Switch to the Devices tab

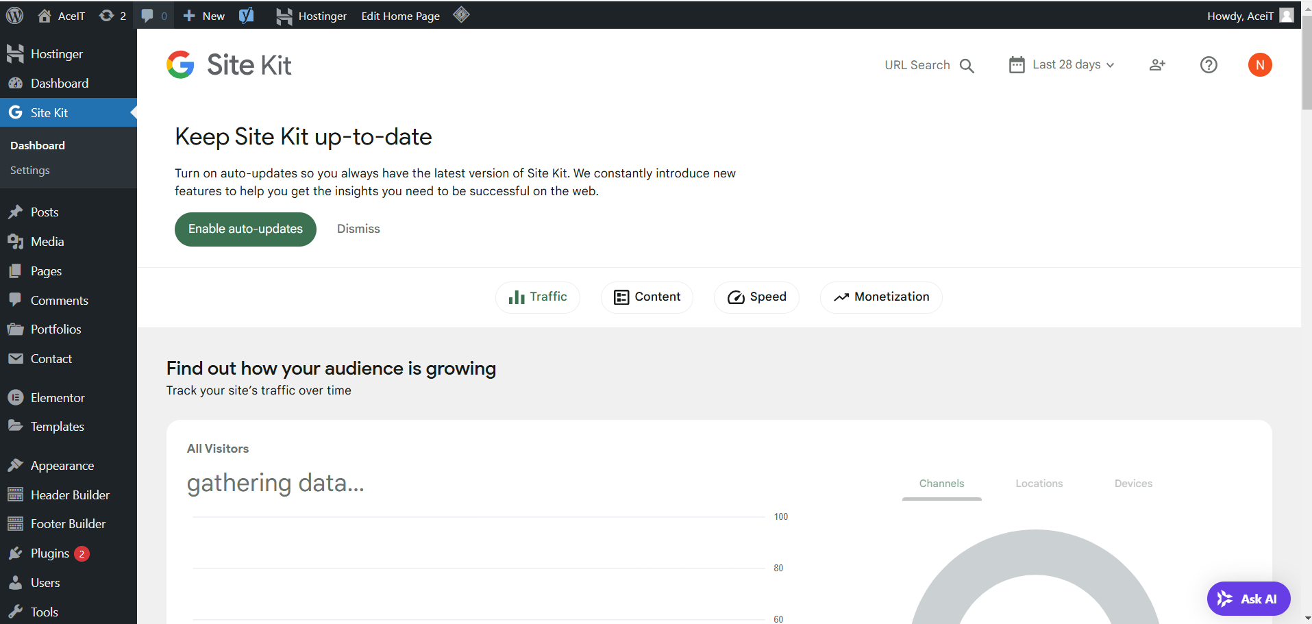point(1133,484)
